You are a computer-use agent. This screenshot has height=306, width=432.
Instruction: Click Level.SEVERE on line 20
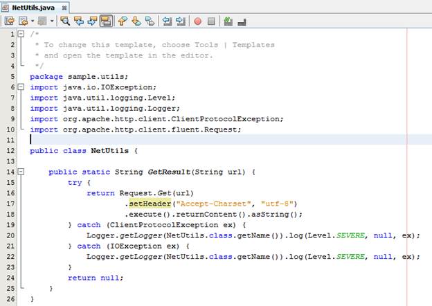pyautogui.click(x=336, y=235)
